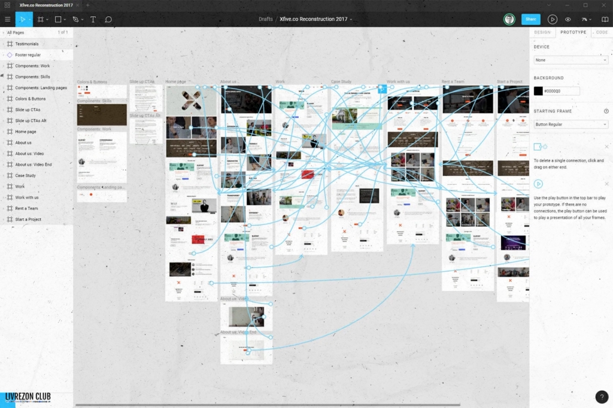613x408 pixels.
Task: Open the view settings eye icon
Action: click(568, 19)
